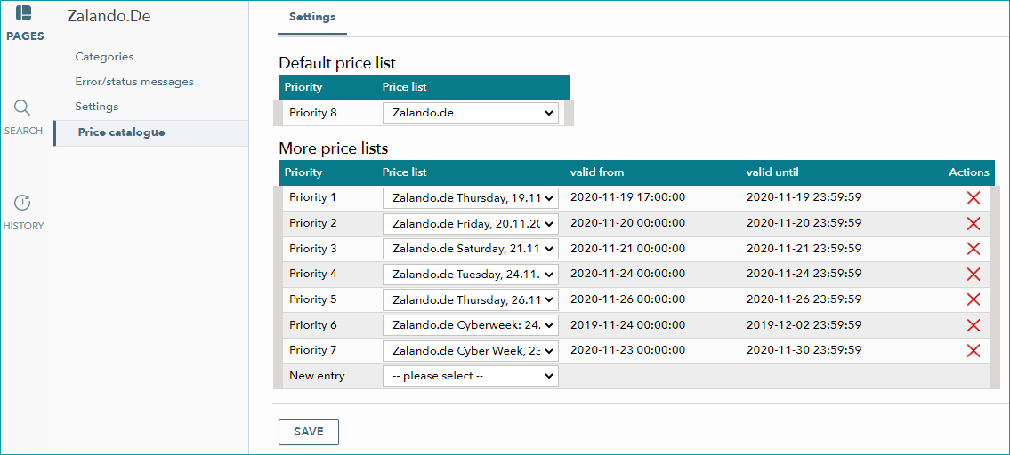This screenshot has height=455, width=1010.
Task: Click the SAVE button
Action: (309, 432)
